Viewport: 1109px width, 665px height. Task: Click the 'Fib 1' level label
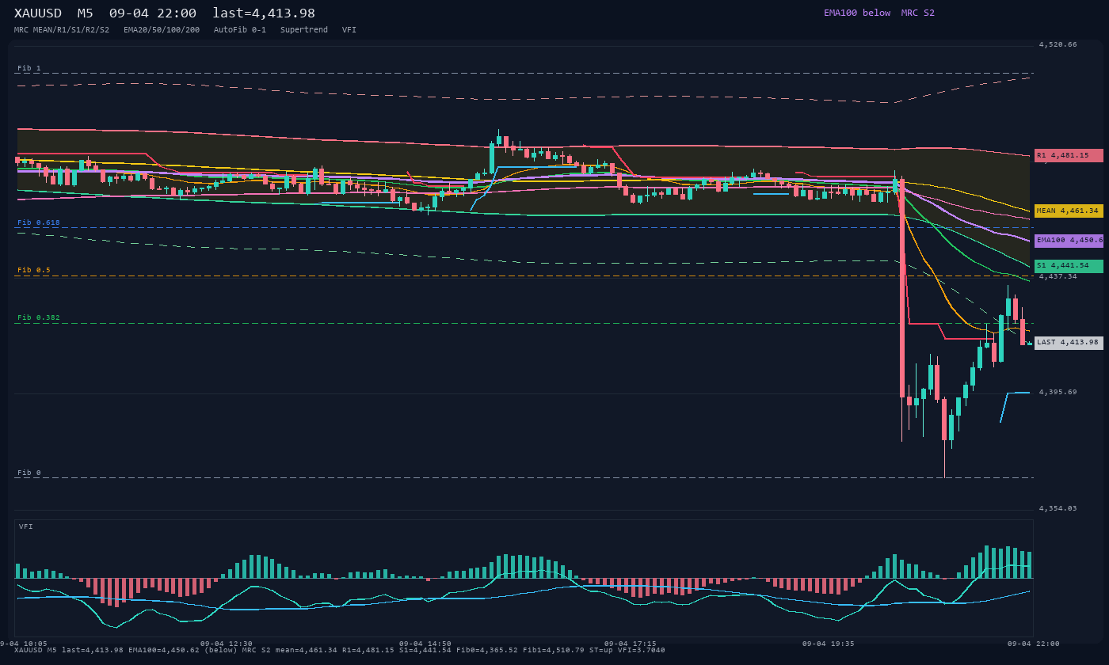(29, 68)
